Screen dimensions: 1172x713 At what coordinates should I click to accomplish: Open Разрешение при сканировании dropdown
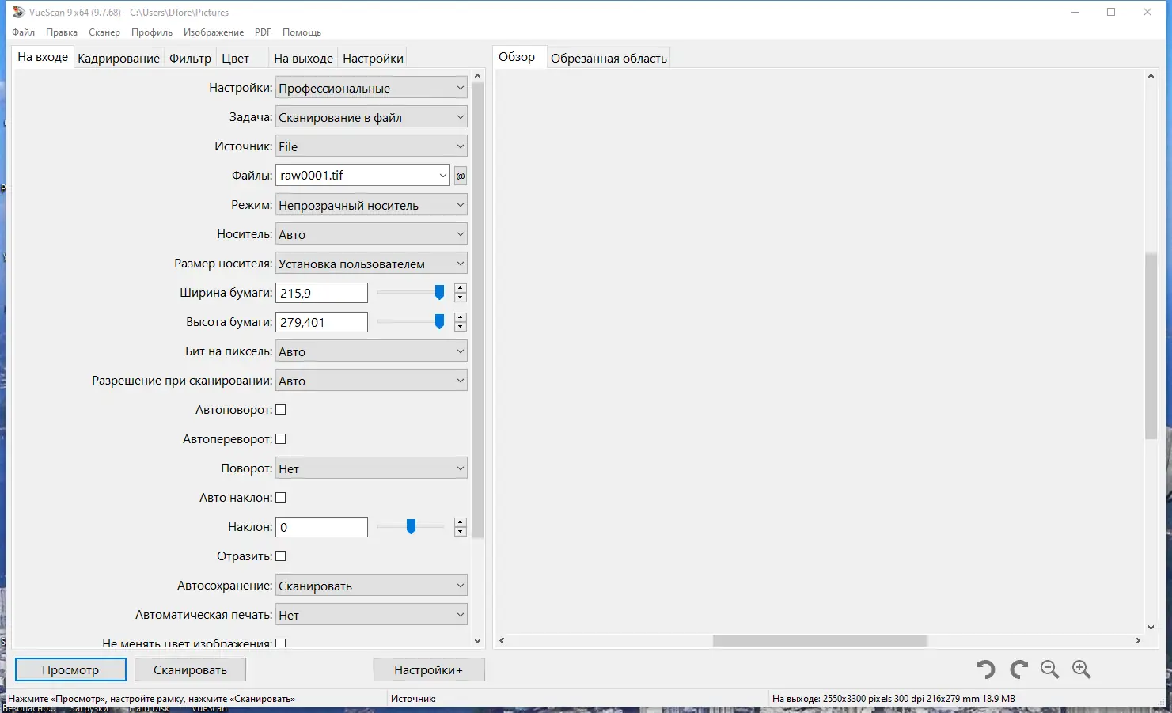[x=371, y=381]
